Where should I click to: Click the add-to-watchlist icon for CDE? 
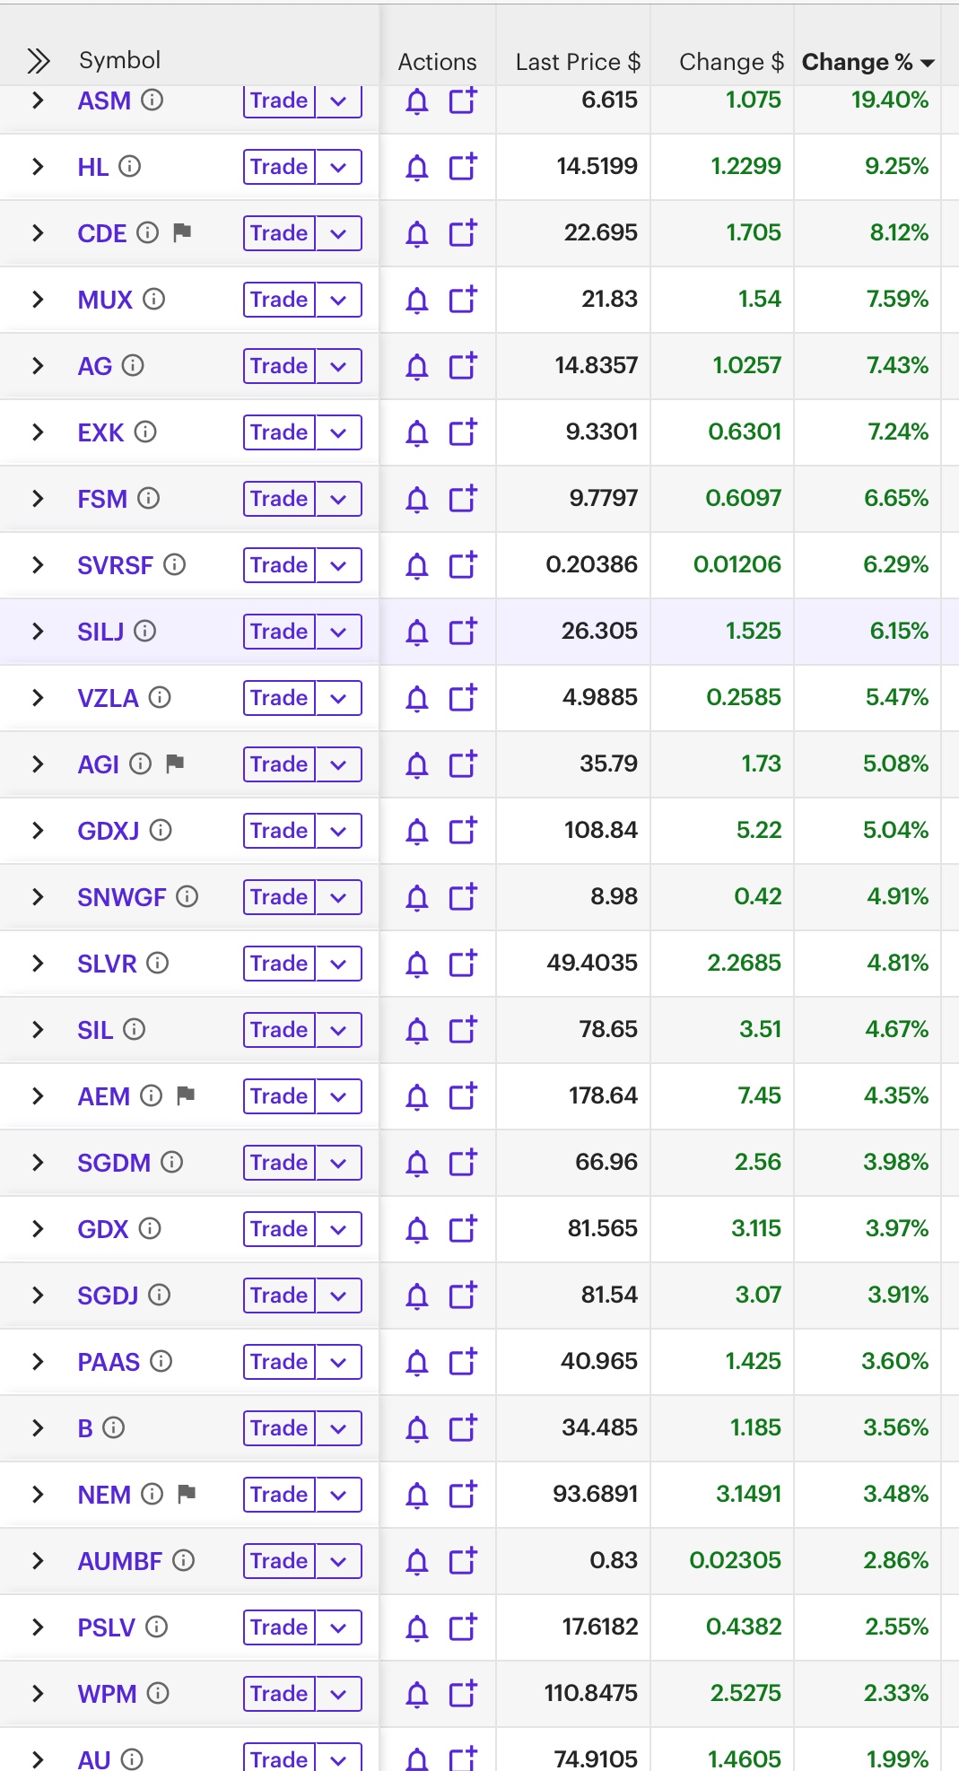click(x=463, y=233)
